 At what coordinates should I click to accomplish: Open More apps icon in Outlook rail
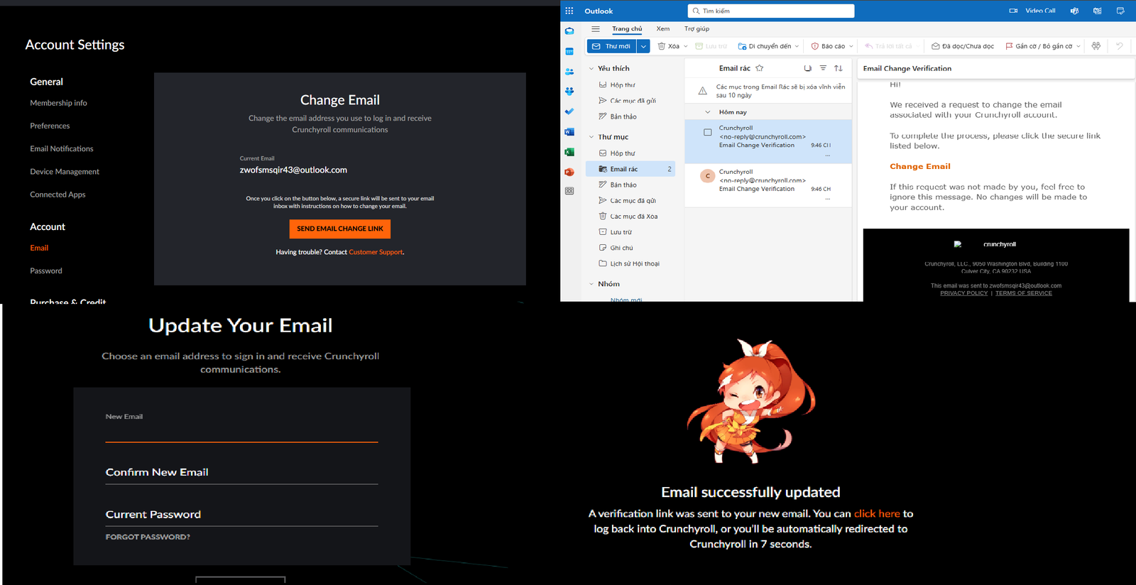click(569, 191)
